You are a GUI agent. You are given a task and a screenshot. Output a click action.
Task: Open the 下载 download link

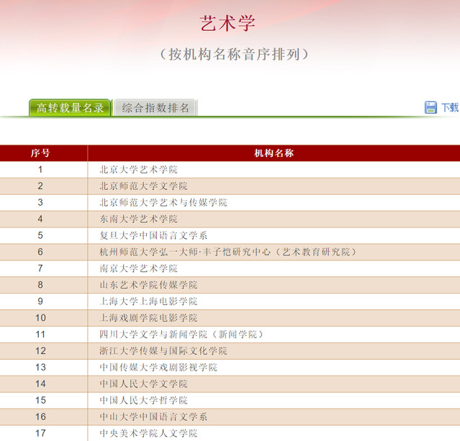tap(449, 107)
